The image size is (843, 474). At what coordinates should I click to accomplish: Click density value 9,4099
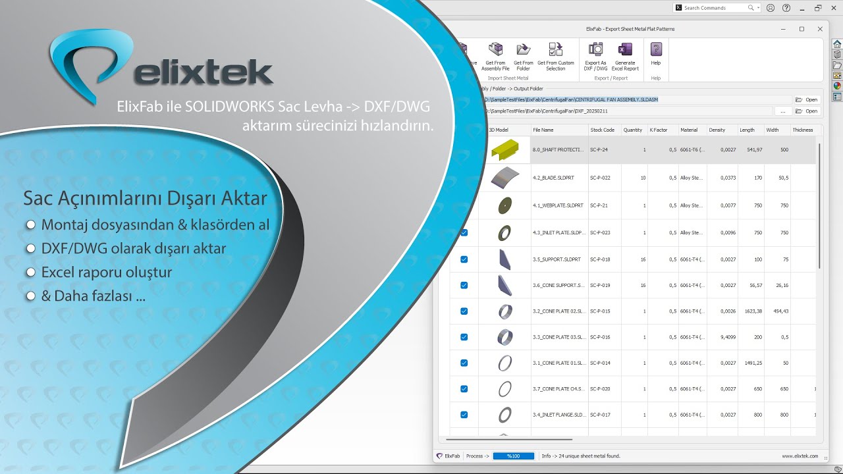pos(727,337)
